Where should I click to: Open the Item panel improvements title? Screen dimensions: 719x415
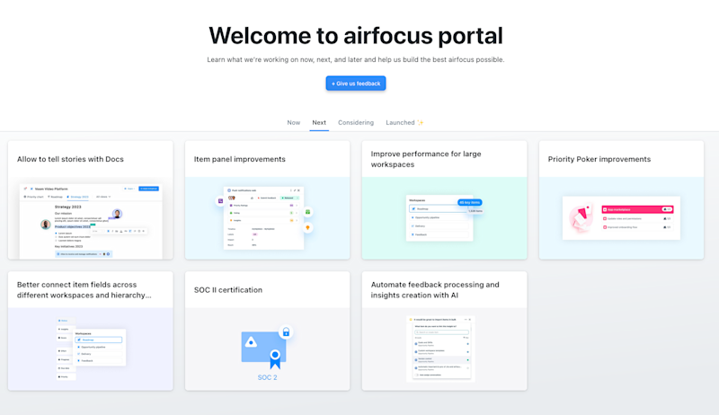[x=239, y=159]
